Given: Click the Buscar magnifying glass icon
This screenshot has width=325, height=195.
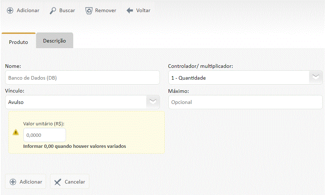Looking at the screenshot, I should click(x=53, y=10).
